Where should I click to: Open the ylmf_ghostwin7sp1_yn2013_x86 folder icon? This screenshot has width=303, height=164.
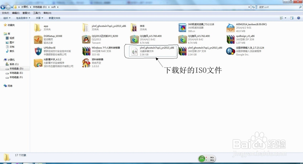(x=86, y=28)
